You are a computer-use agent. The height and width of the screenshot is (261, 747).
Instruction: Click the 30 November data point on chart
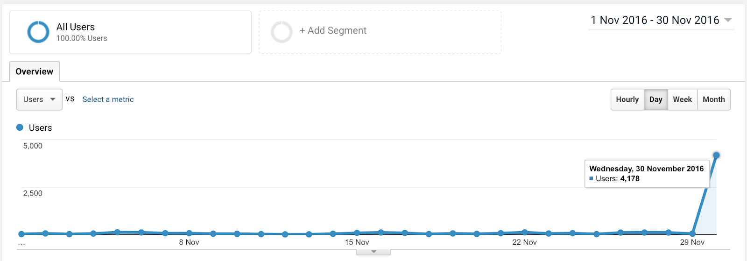click(716, 155)
